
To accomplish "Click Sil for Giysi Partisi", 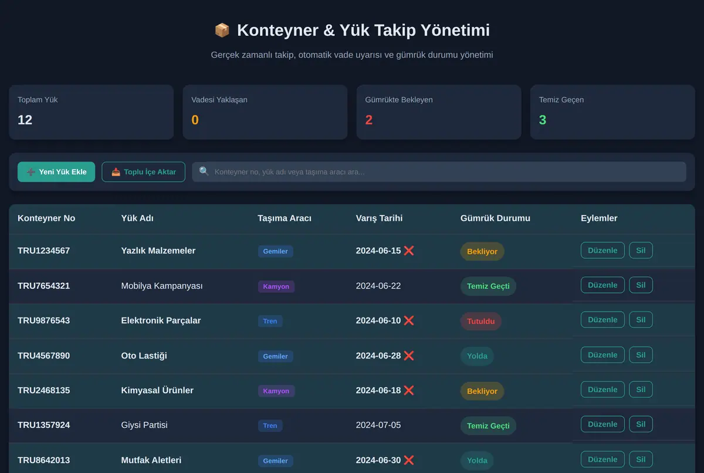I will point(641,424).
